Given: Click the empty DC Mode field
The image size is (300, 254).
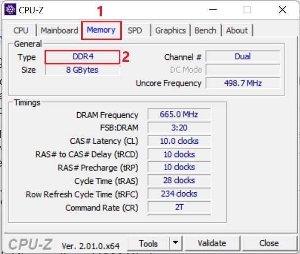Looking at the screenshot, I should [x=243, y=70].
